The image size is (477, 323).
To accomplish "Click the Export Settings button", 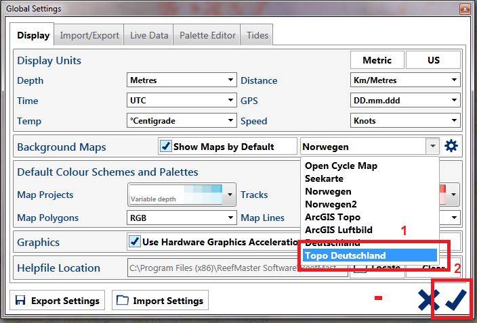I will coord(58,301).
